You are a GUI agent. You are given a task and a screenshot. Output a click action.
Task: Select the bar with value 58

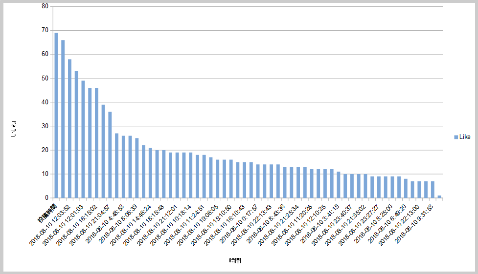click(x=69, y=129)
